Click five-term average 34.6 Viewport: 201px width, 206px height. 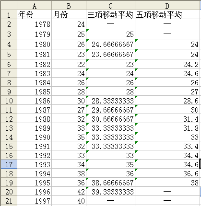(168, 164)
